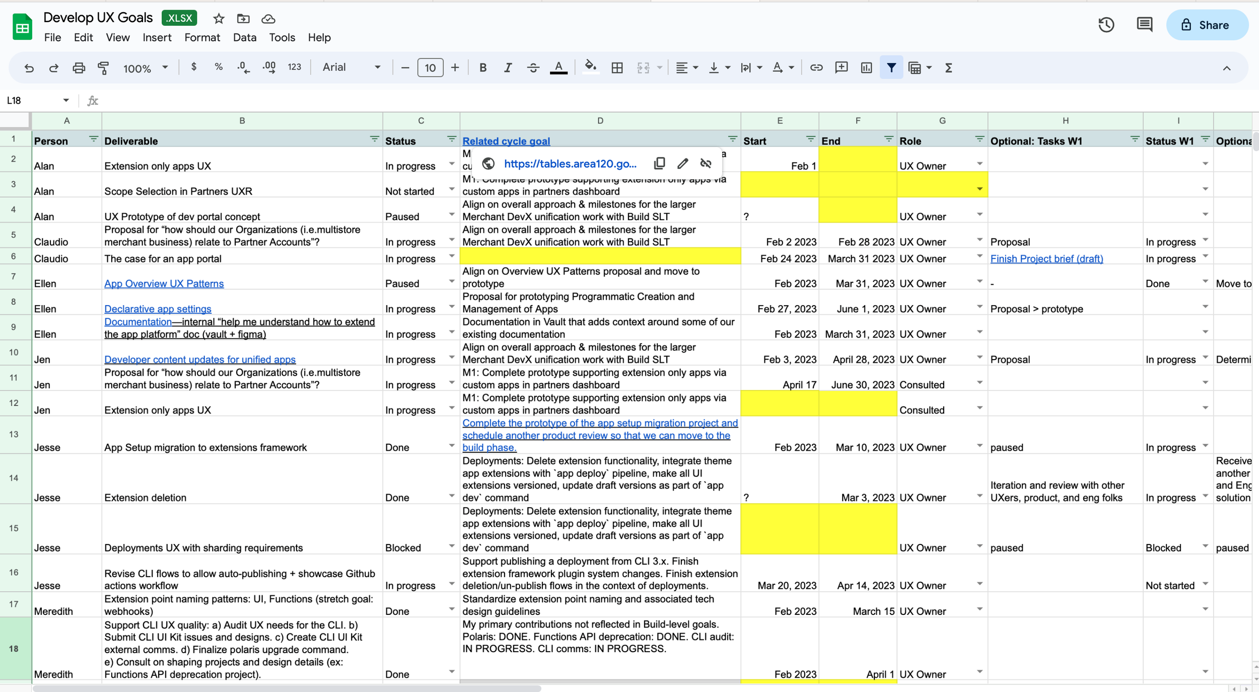The image size is (1259, 692).
Task: Click the insert comment icon
Action: [841, 67]
